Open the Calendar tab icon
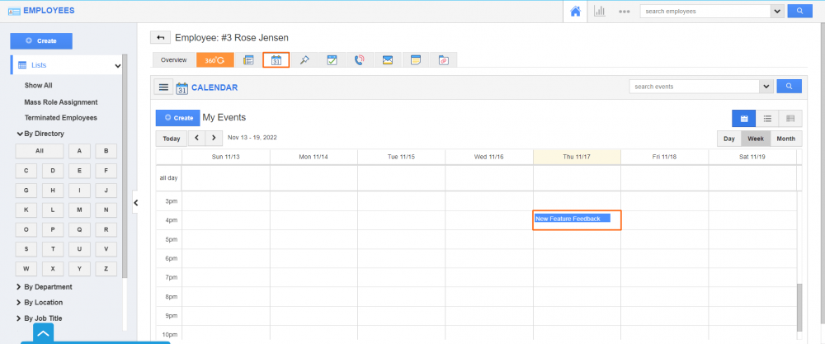825x344 pixels. click(276, 60)
